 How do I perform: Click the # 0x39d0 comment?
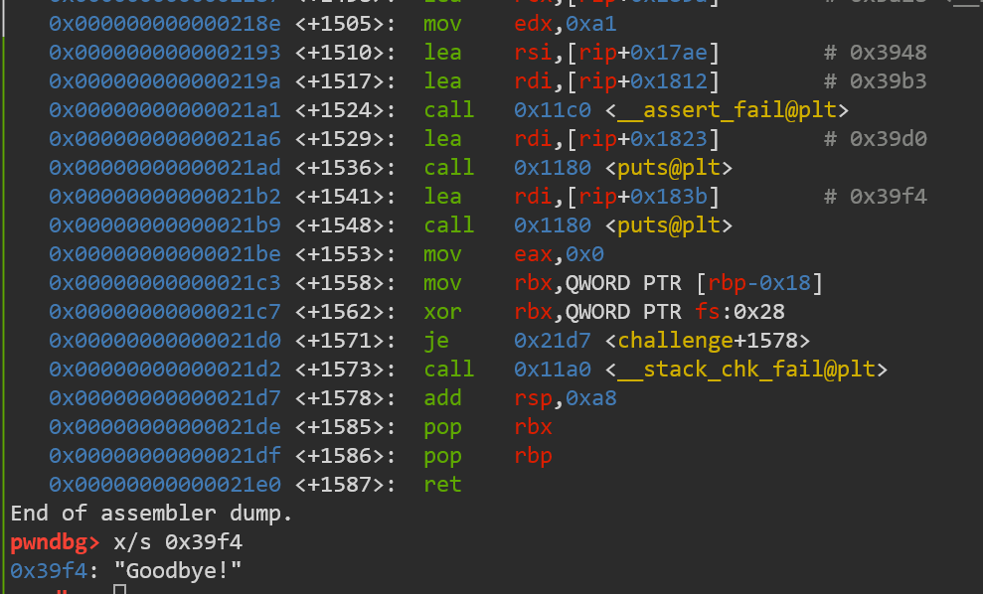pyautogui.click(x=876, y=138)
